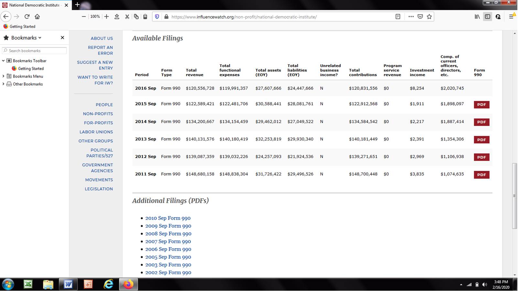Viewport: 518px width, 291px height.
Task: Save page to Pocket
Action: 420,16
